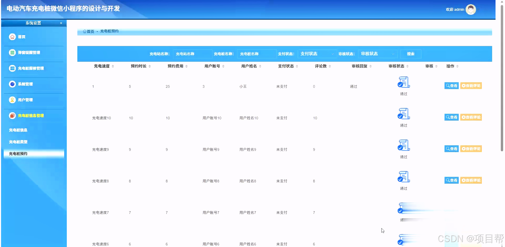Select 充电桩预约 in the sidebar menu
Image resolution: width=505 pixels, height=247 pixels.
(18, 153)
